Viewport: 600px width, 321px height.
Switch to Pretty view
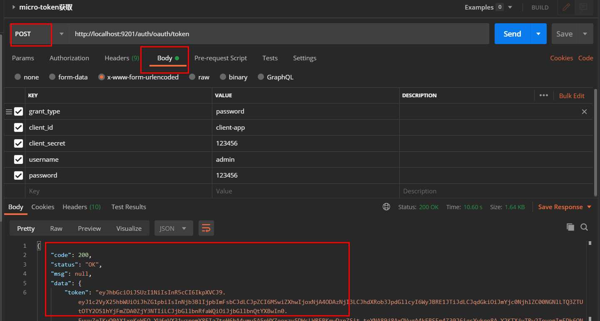(26, 228)
